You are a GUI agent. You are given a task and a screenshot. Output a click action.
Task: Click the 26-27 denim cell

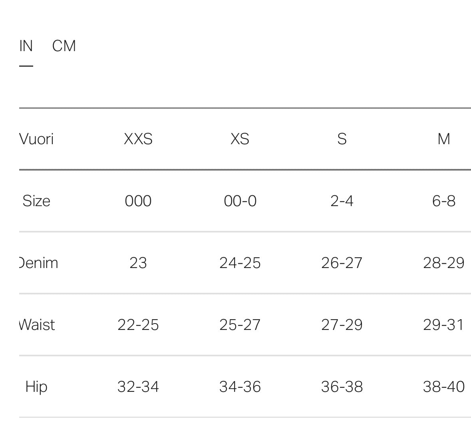[x=342, y=263]
